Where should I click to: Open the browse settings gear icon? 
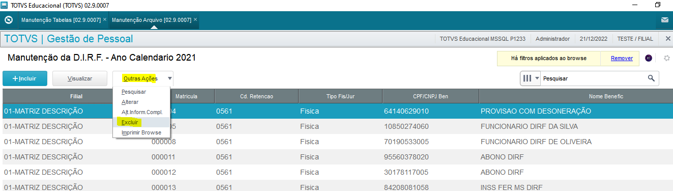[x=666, y=58]
